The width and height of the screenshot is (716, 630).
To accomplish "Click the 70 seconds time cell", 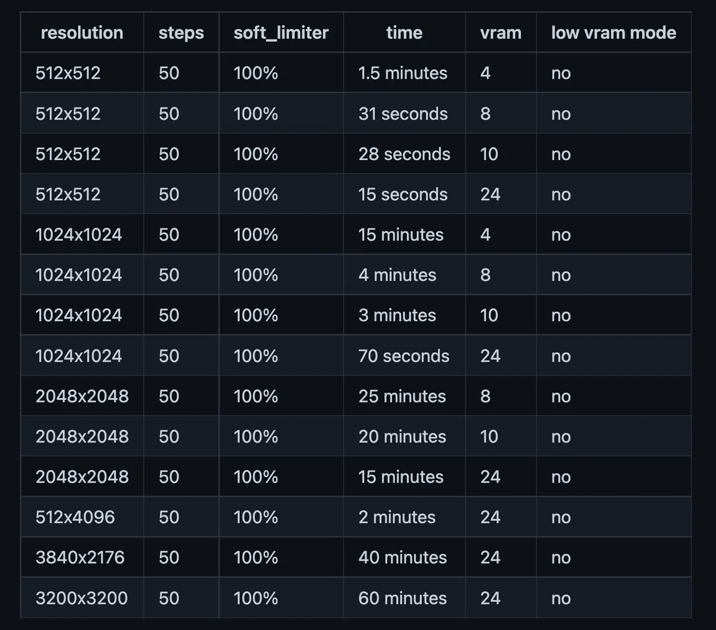I will 404,356.
